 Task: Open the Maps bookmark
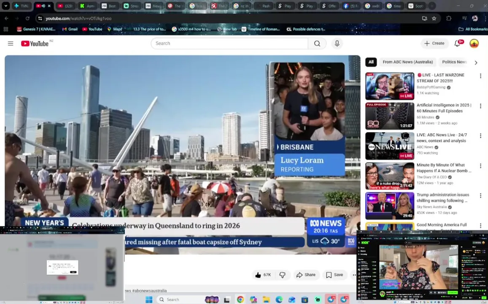click(x=115, y=29)
